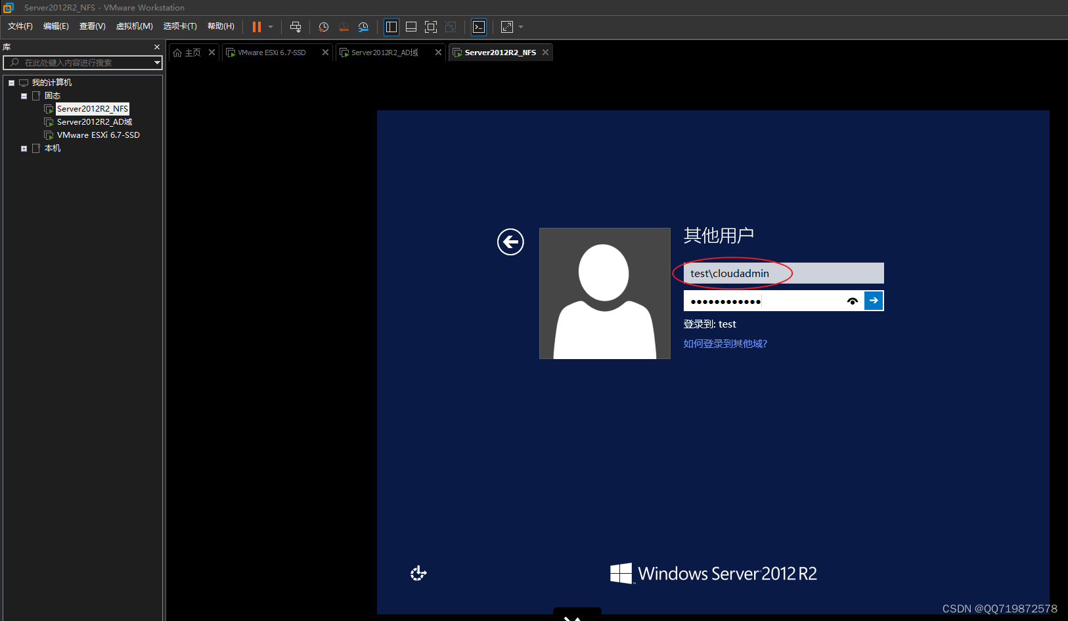Screen dimensions: 1068x621
Task: Open the library search dropdown arrow
Action: 157,62
